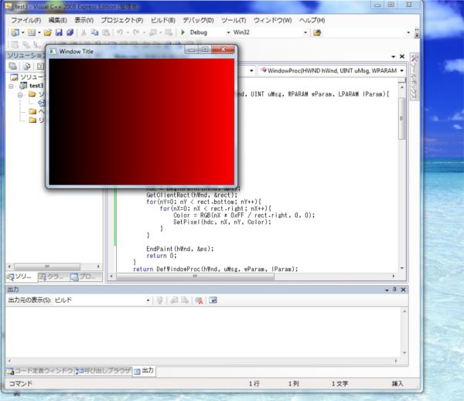Click the New Project toolbar icon
464x401 pixels.
coord(15,32)
